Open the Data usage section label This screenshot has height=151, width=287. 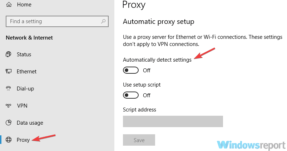click(30, 123)
